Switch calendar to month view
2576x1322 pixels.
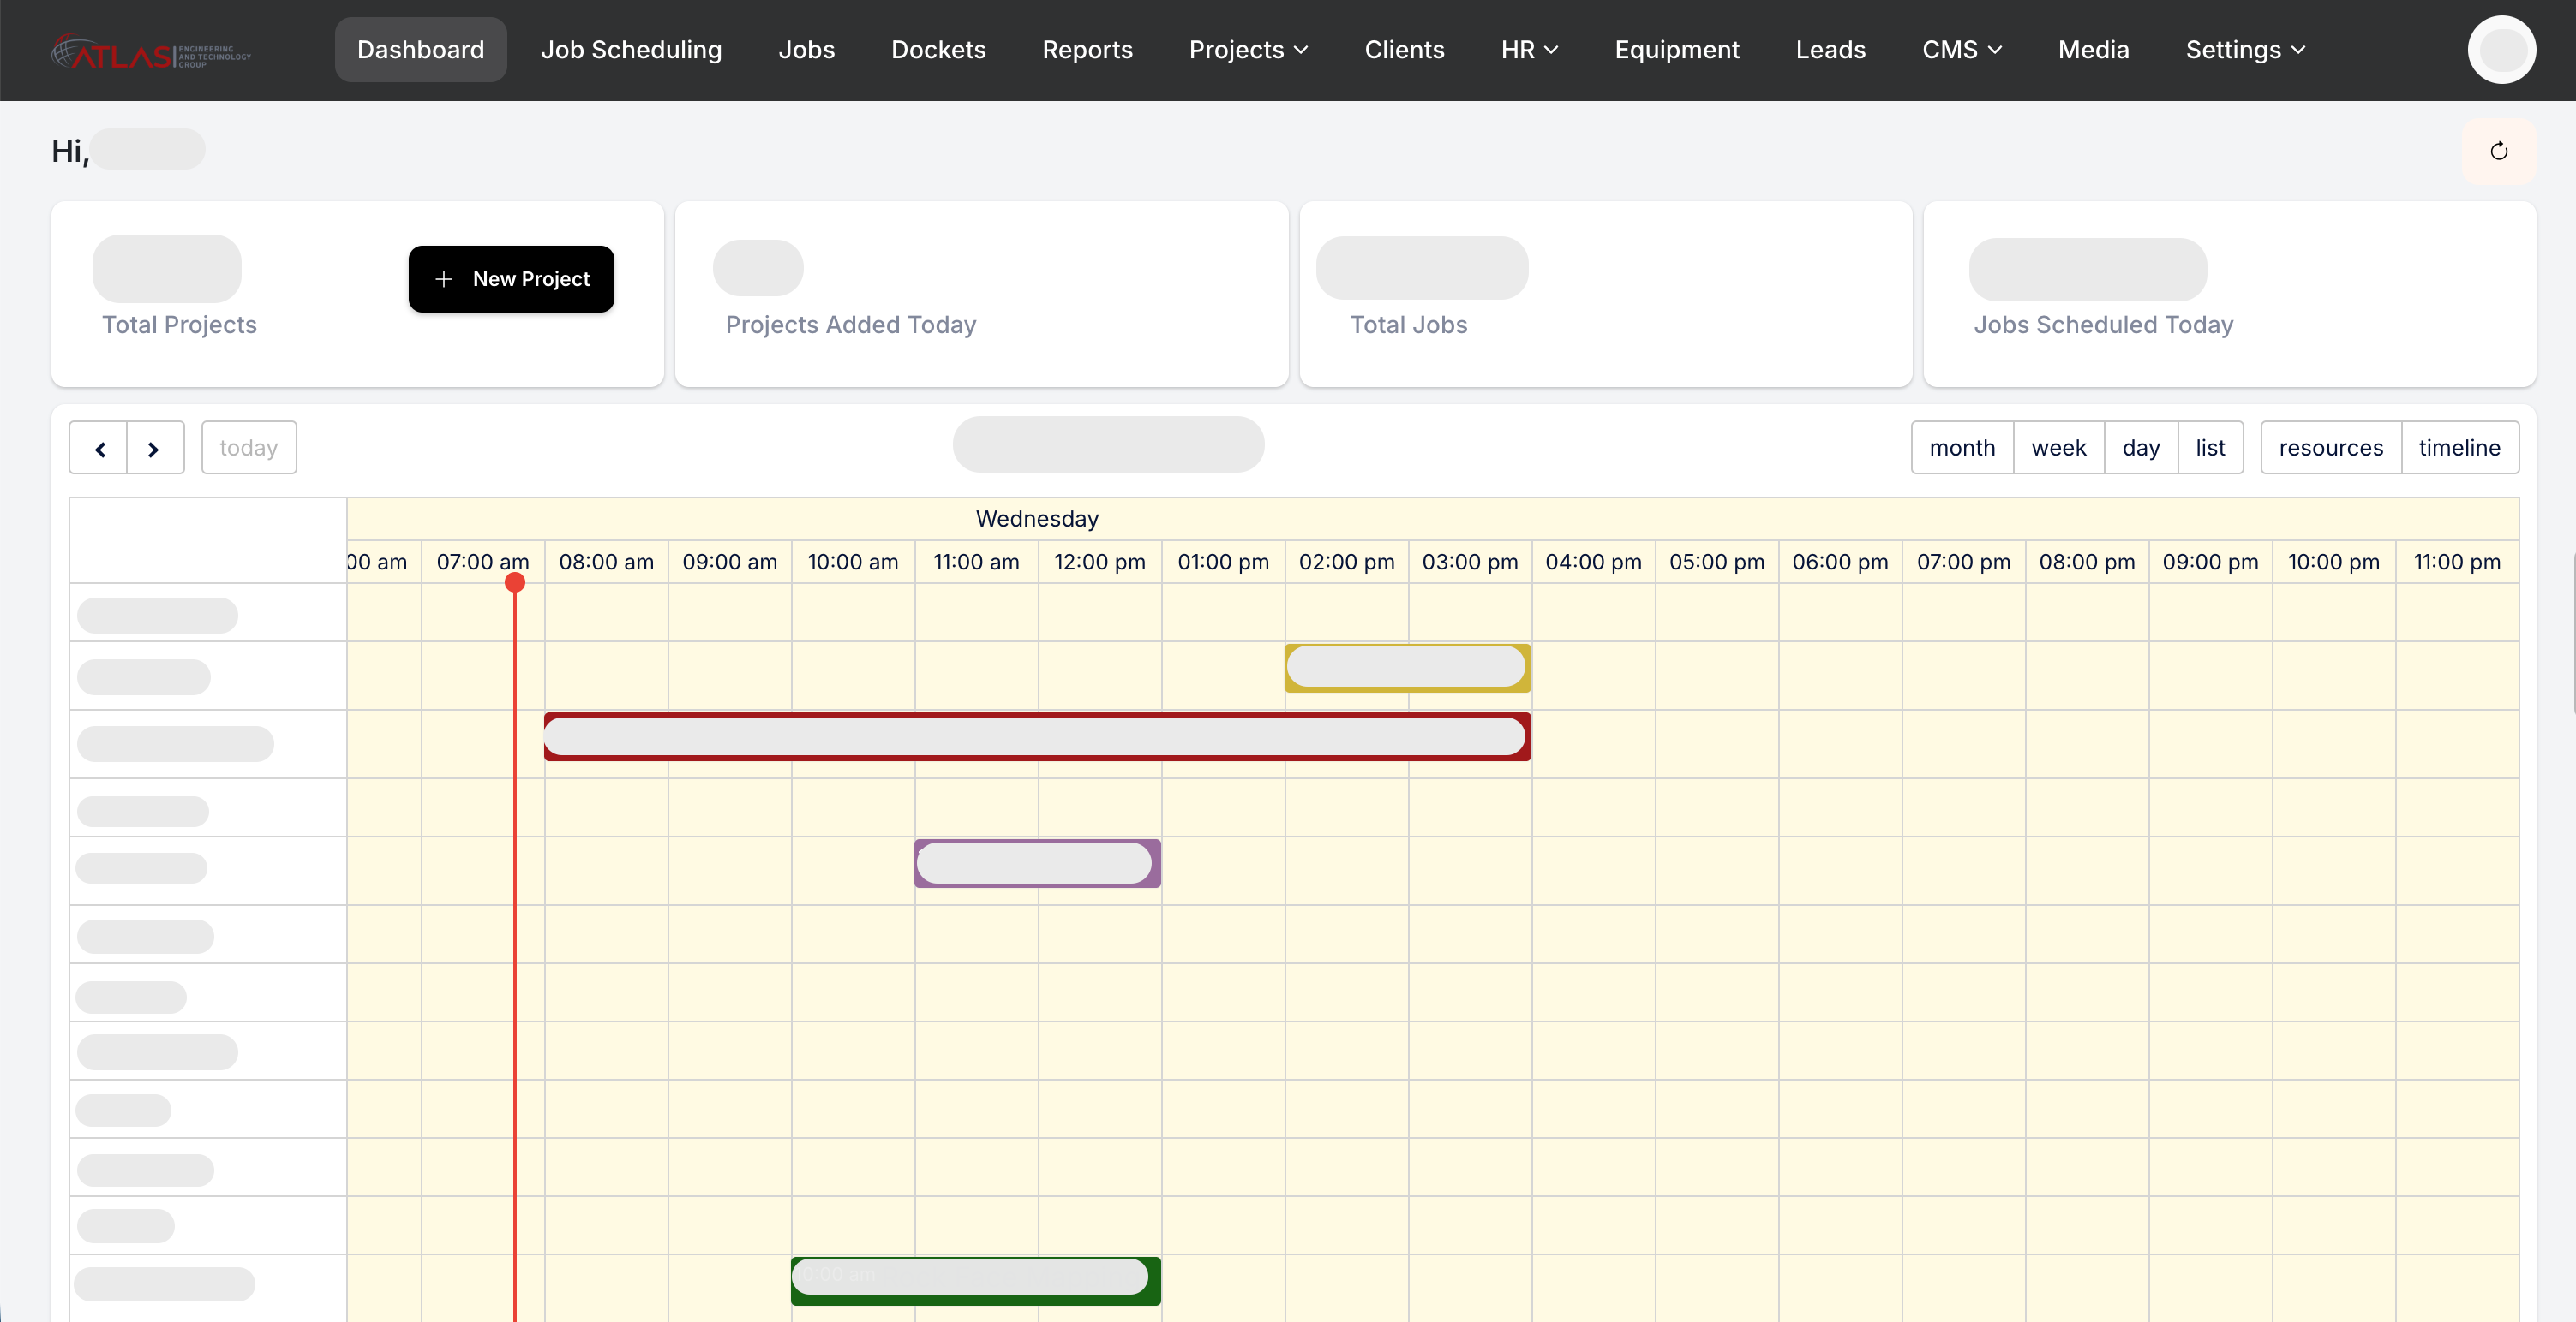(1962, 448)
